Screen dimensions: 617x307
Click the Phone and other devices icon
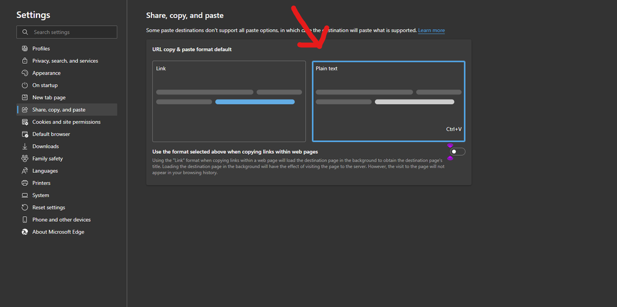tap(25, 220)
